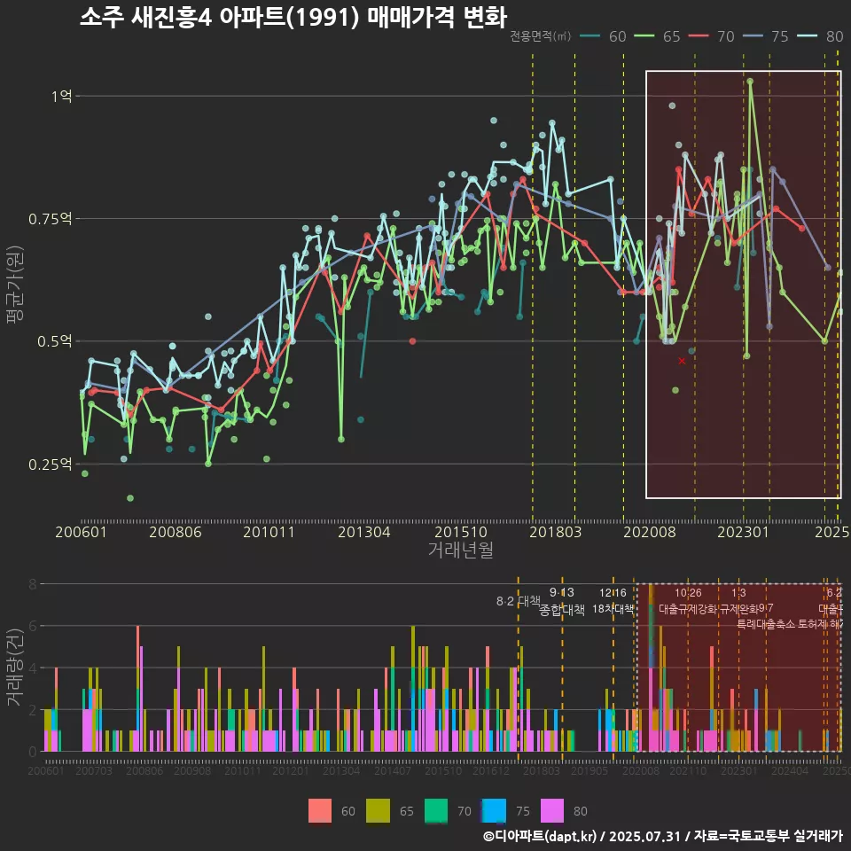This screenshot has height=851, width=851.
Task: Click the blue 75 swatch in bottom legend
Action: pos(494,811)
